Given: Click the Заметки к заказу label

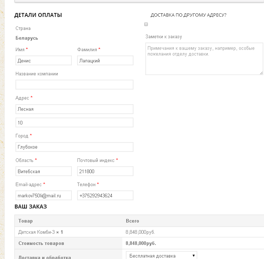Looking at the screenshot, I should pyautogui.click(x=164, y=36).
